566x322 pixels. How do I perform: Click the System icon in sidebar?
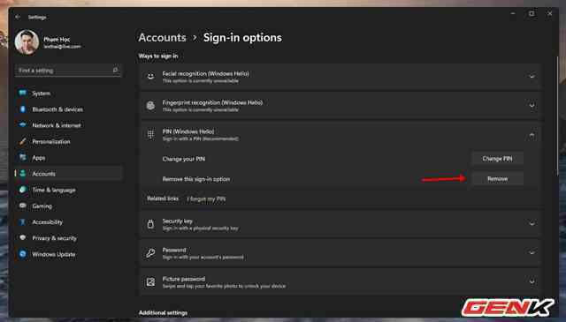[x=23, y=93]
